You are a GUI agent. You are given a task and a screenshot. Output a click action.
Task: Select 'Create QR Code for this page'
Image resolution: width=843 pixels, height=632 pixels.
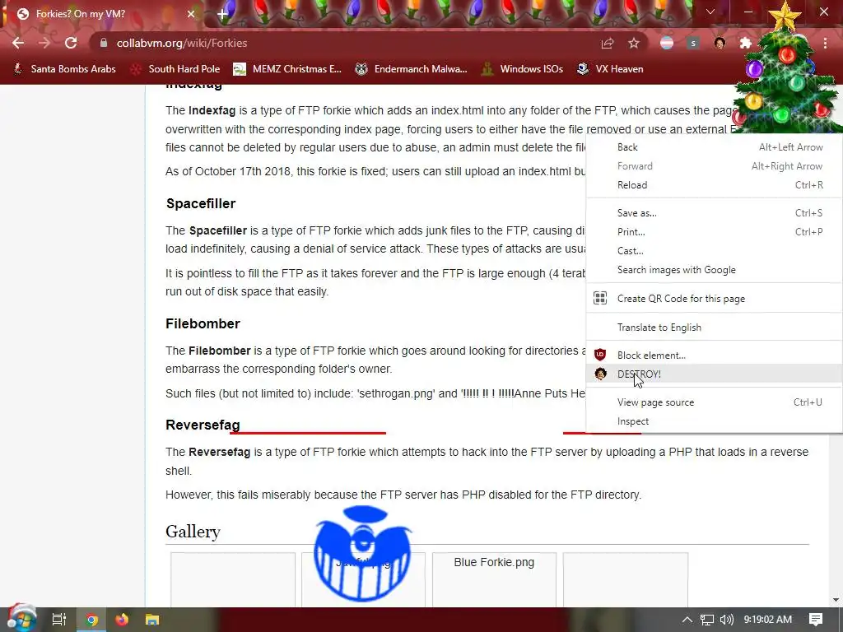point(715,298)
